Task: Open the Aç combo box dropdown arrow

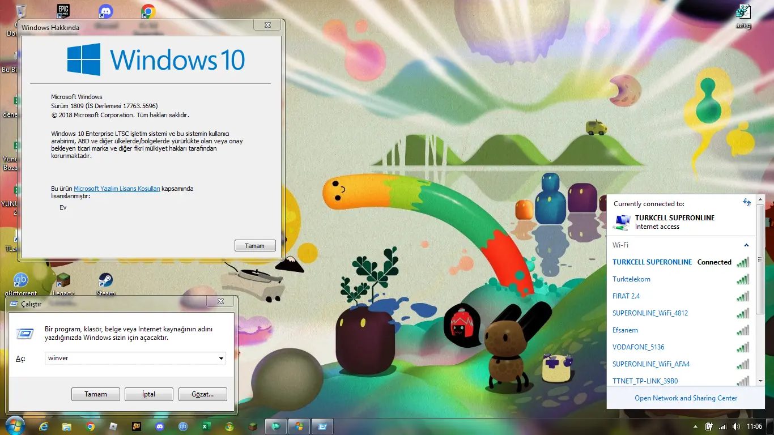Action: [221, 359]
